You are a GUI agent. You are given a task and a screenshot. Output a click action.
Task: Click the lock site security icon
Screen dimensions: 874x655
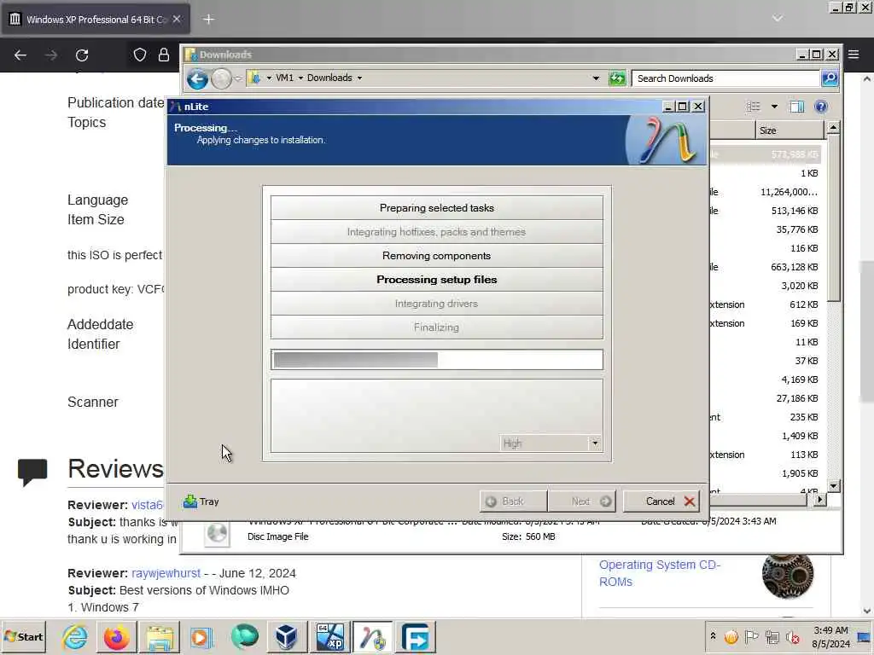click(163, 55)
